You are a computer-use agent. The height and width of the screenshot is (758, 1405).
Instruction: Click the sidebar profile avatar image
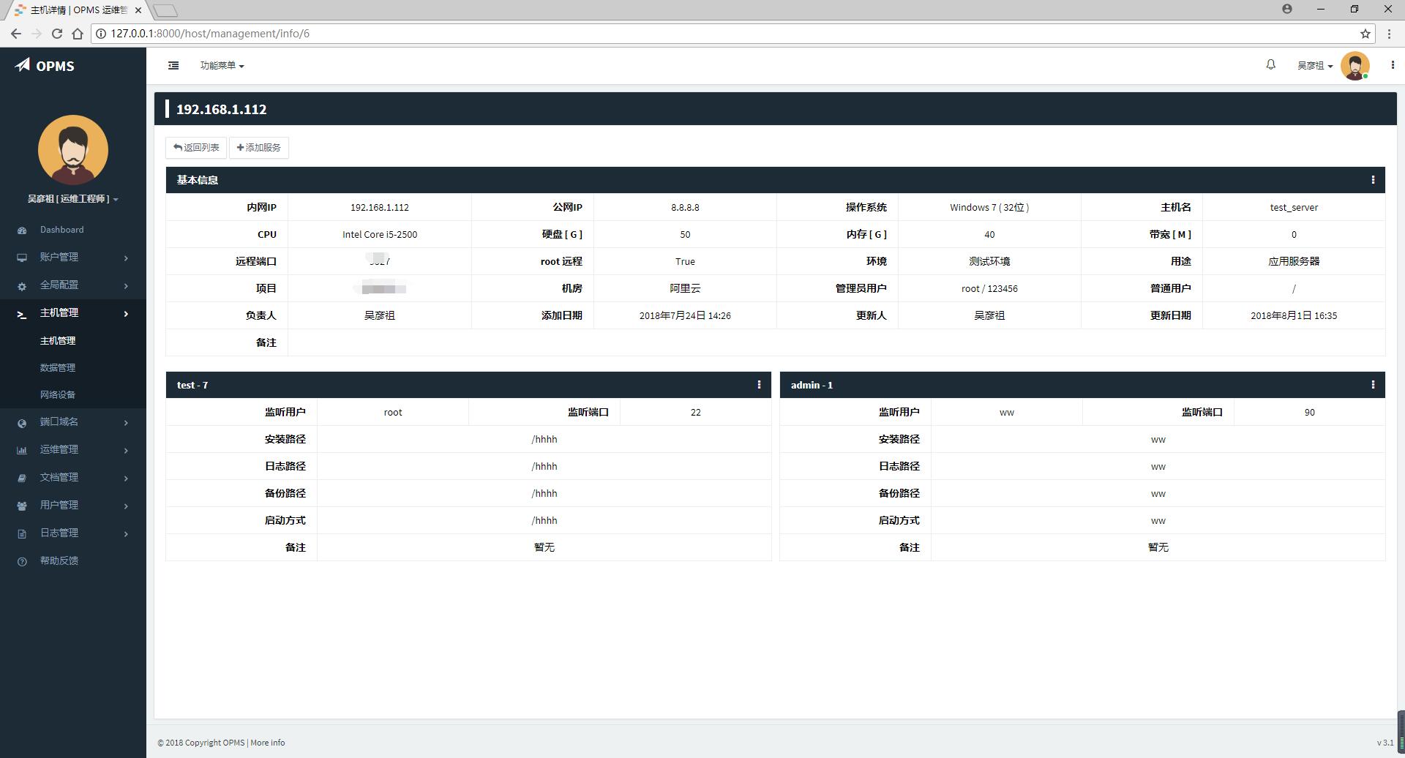pos(73,150)
